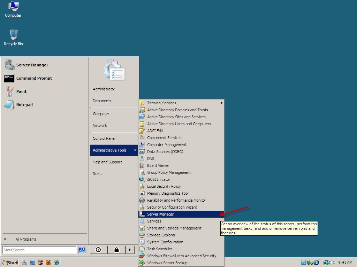The image size is (357, 267).
Task: Click Administrator user name link
Action: pyautogui.click(x=104, y=89)
